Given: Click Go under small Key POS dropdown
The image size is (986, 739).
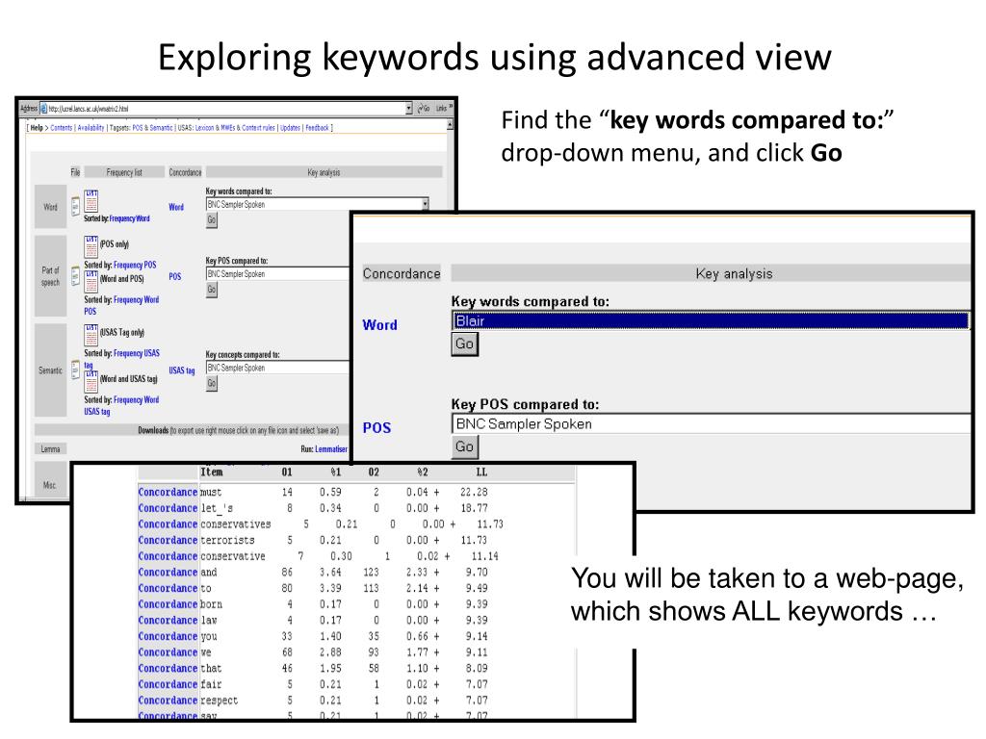Looking at the screenshot, I should pos(212,290).
